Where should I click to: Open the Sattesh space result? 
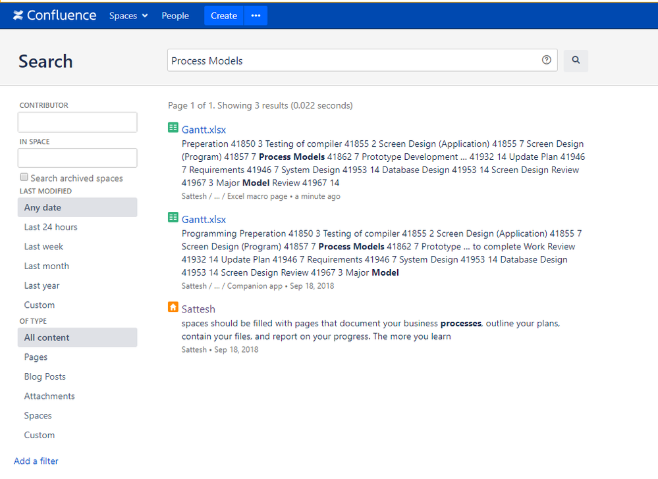click(x=198, y=309)
